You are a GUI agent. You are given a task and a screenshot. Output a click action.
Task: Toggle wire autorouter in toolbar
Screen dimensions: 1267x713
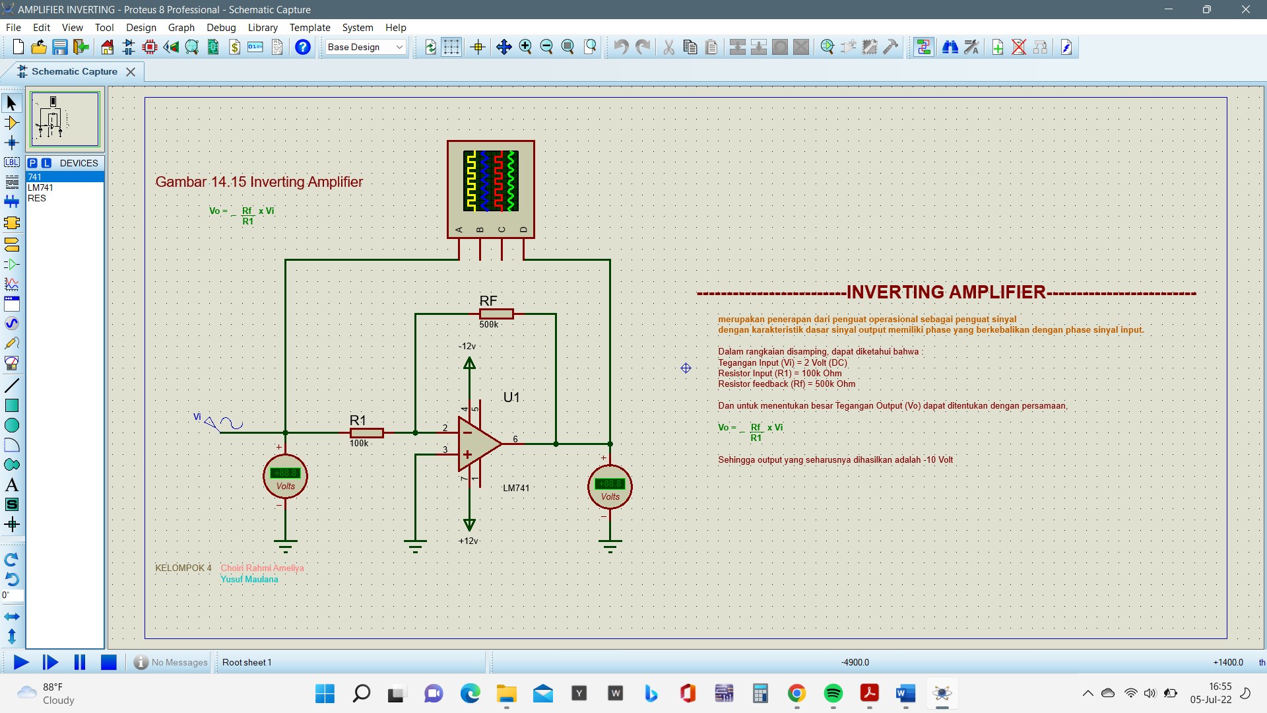923,47
